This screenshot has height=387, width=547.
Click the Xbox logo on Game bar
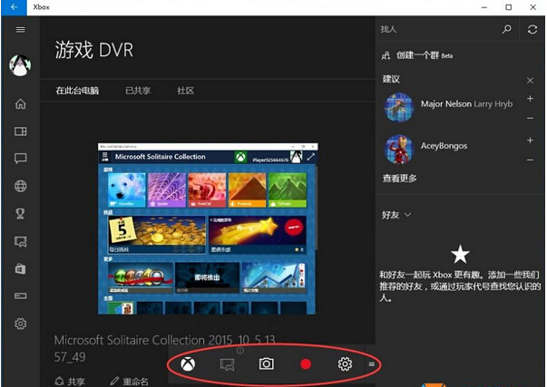point(187,364)
